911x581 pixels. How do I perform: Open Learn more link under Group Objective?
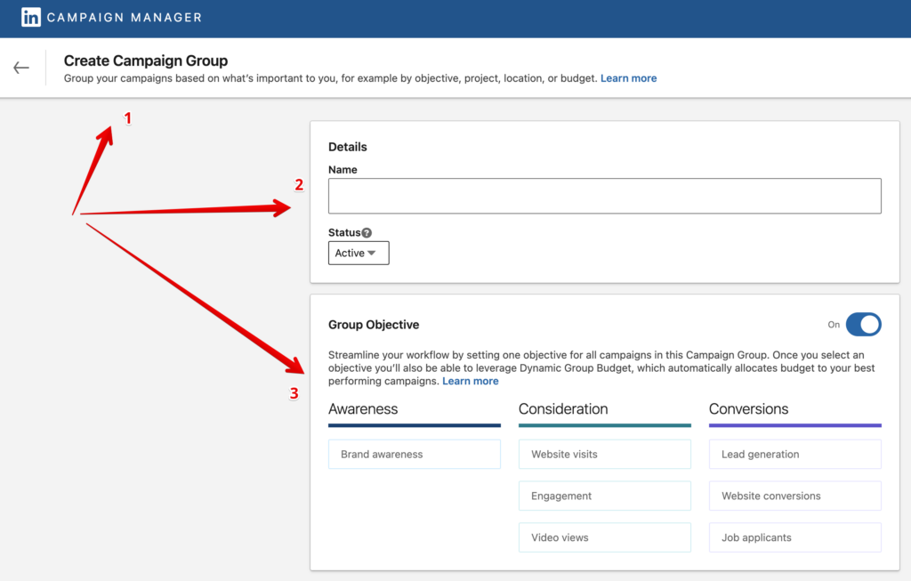click(x=471, y=381)
